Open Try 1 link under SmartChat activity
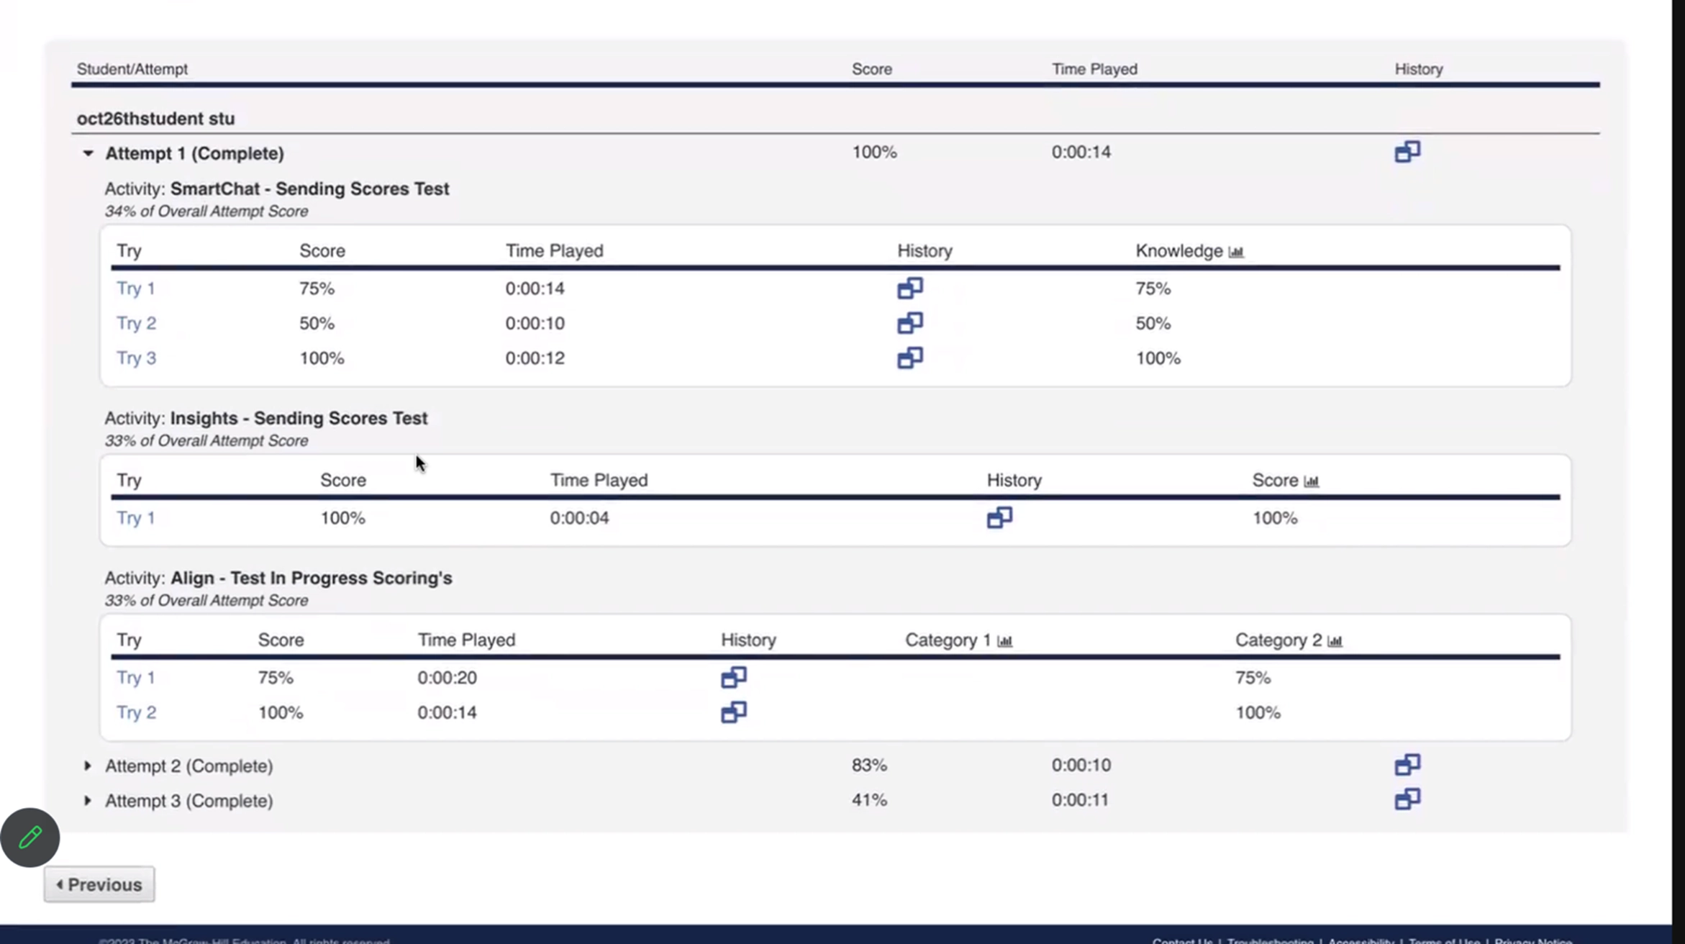Screen dimensions: 1685x944 point(136,289)
